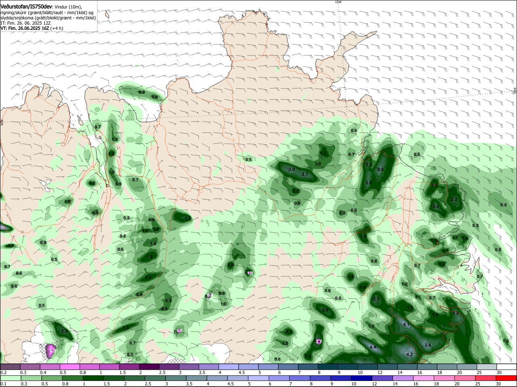Click the 0.2 label under top legend row
This screenshot has height=387, width=517.
click(x=3, y=372)
